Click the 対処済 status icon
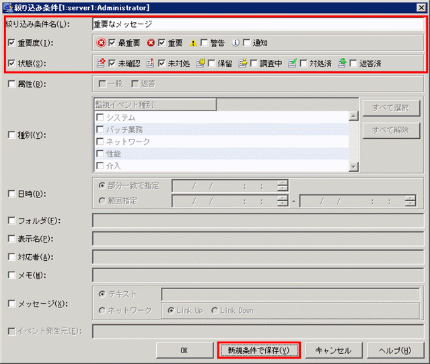 click(292, 63)
